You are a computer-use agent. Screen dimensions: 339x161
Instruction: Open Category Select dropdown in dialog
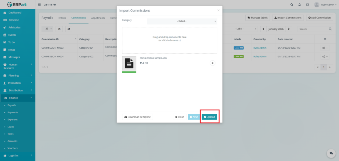pyautogui.click(x=182, y=21)
